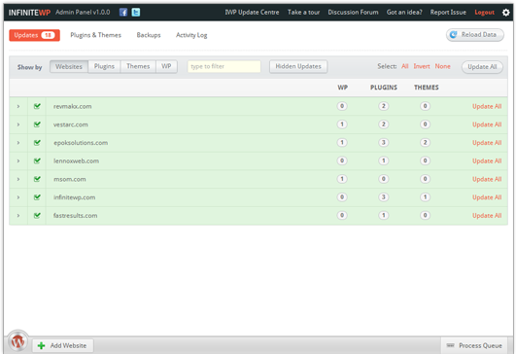Switch to Backups tab
516x354 pixels.
(149, 35)
